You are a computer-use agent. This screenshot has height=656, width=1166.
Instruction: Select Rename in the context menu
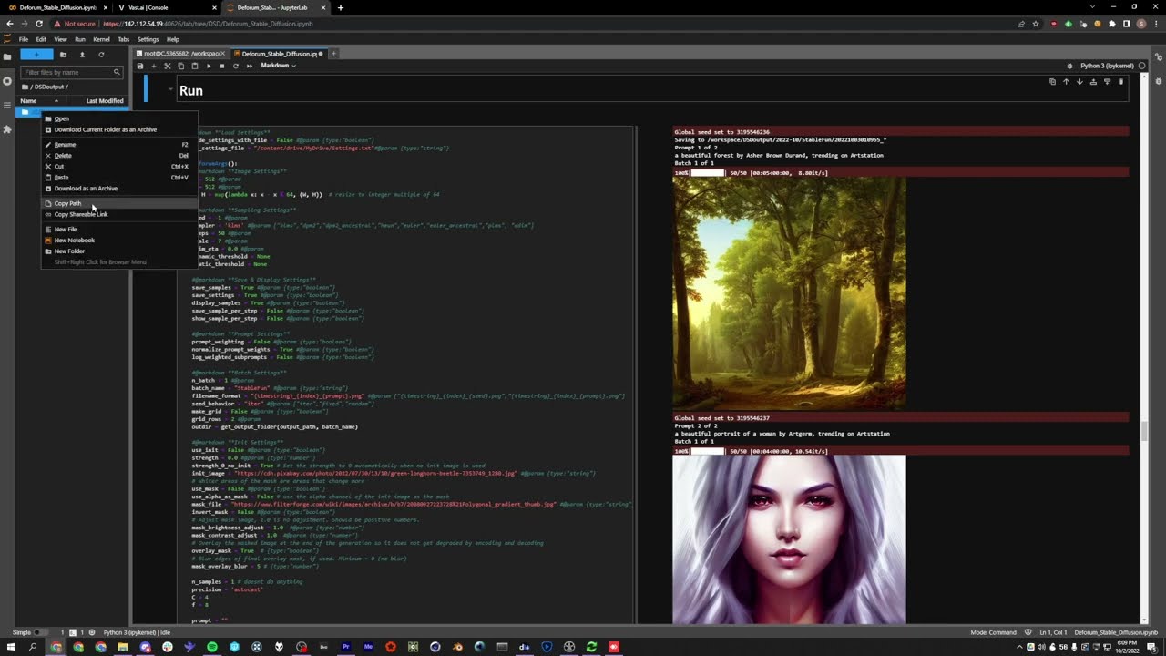[119, 145]
